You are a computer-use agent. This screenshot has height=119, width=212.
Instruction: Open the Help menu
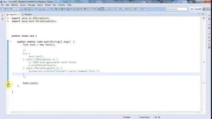coord(69,5)
